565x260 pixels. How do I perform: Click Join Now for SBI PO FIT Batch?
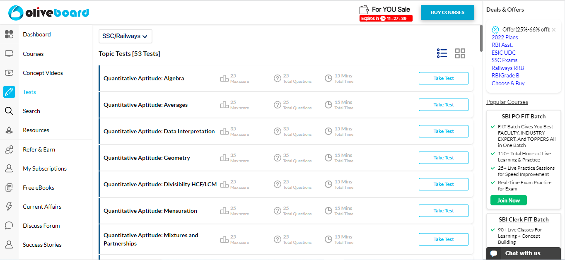pos(509,200)
